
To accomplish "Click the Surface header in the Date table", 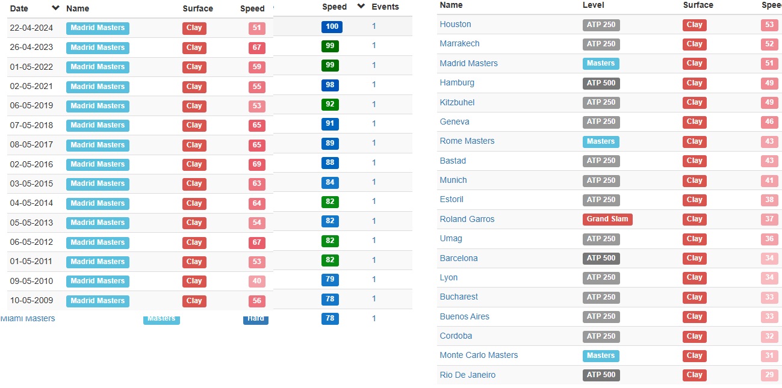I will click(198, 8).
